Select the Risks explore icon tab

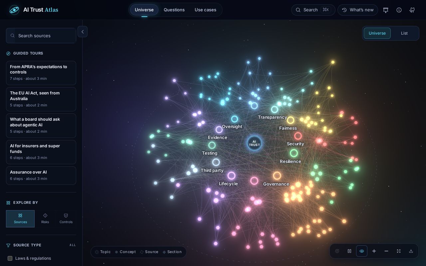click(x=45, y=219)
